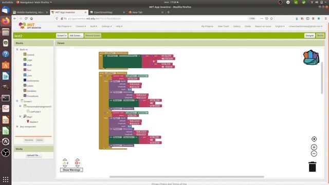Open the Settings dropdown menu

pos(106,26)
